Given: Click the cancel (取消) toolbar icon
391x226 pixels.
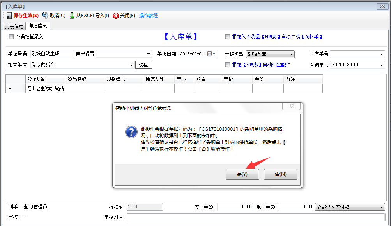Looking at the screenshot, I should coord(45,16).
